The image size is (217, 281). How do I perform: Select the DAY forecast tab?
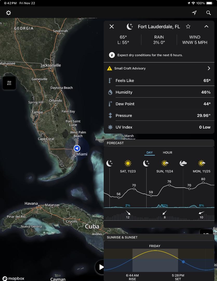(x=149, y=152)
